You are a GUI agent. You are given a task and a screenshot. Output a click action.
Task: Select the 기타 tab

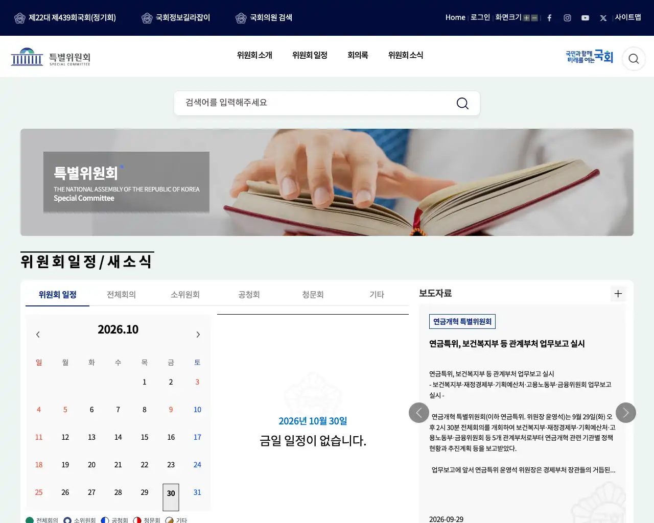pyautogui.click(x=377, y=295)
